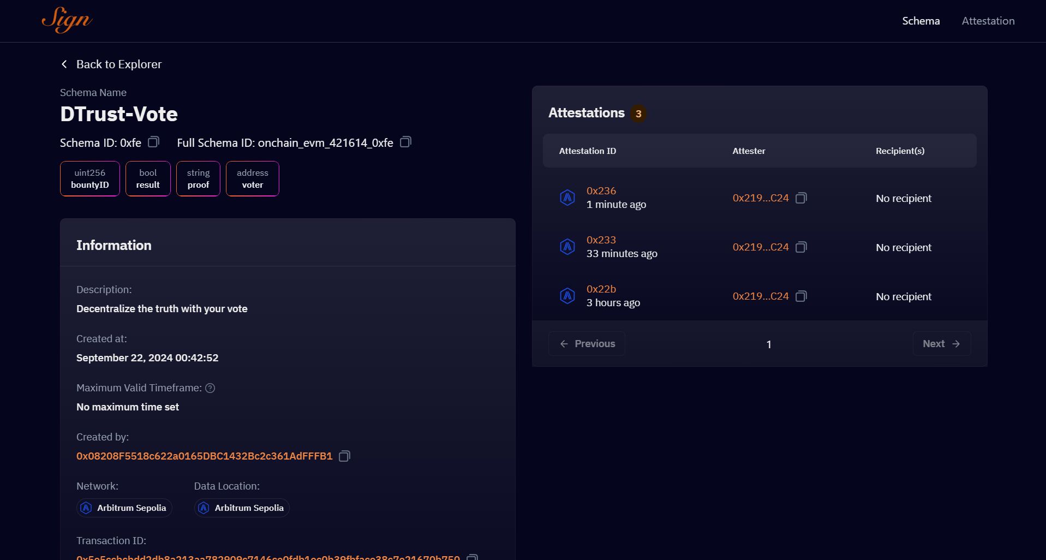The height and width of the screenshot is (560, 1046).
Task: Open the Schema nav tab
Action: [x=921, y=21]
